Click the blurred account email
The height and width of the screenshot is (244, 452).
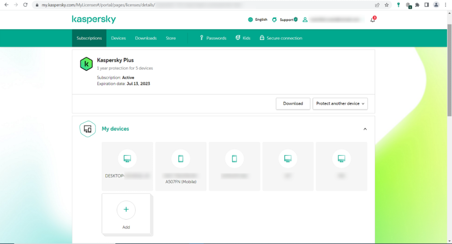click(x=335, y=19)
